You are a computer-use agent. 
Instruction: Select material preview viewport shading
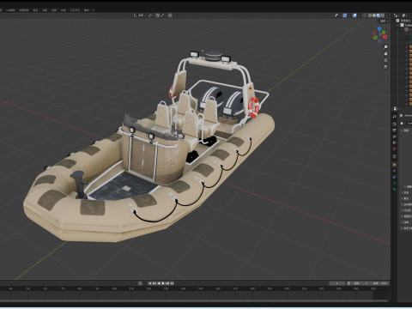pyautogui.click(x=379, y=15)
